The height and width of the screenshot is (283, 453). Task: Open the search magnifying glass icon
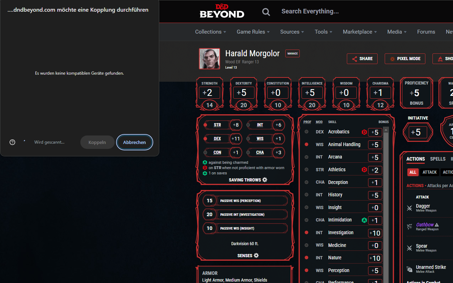click(266, 11)
